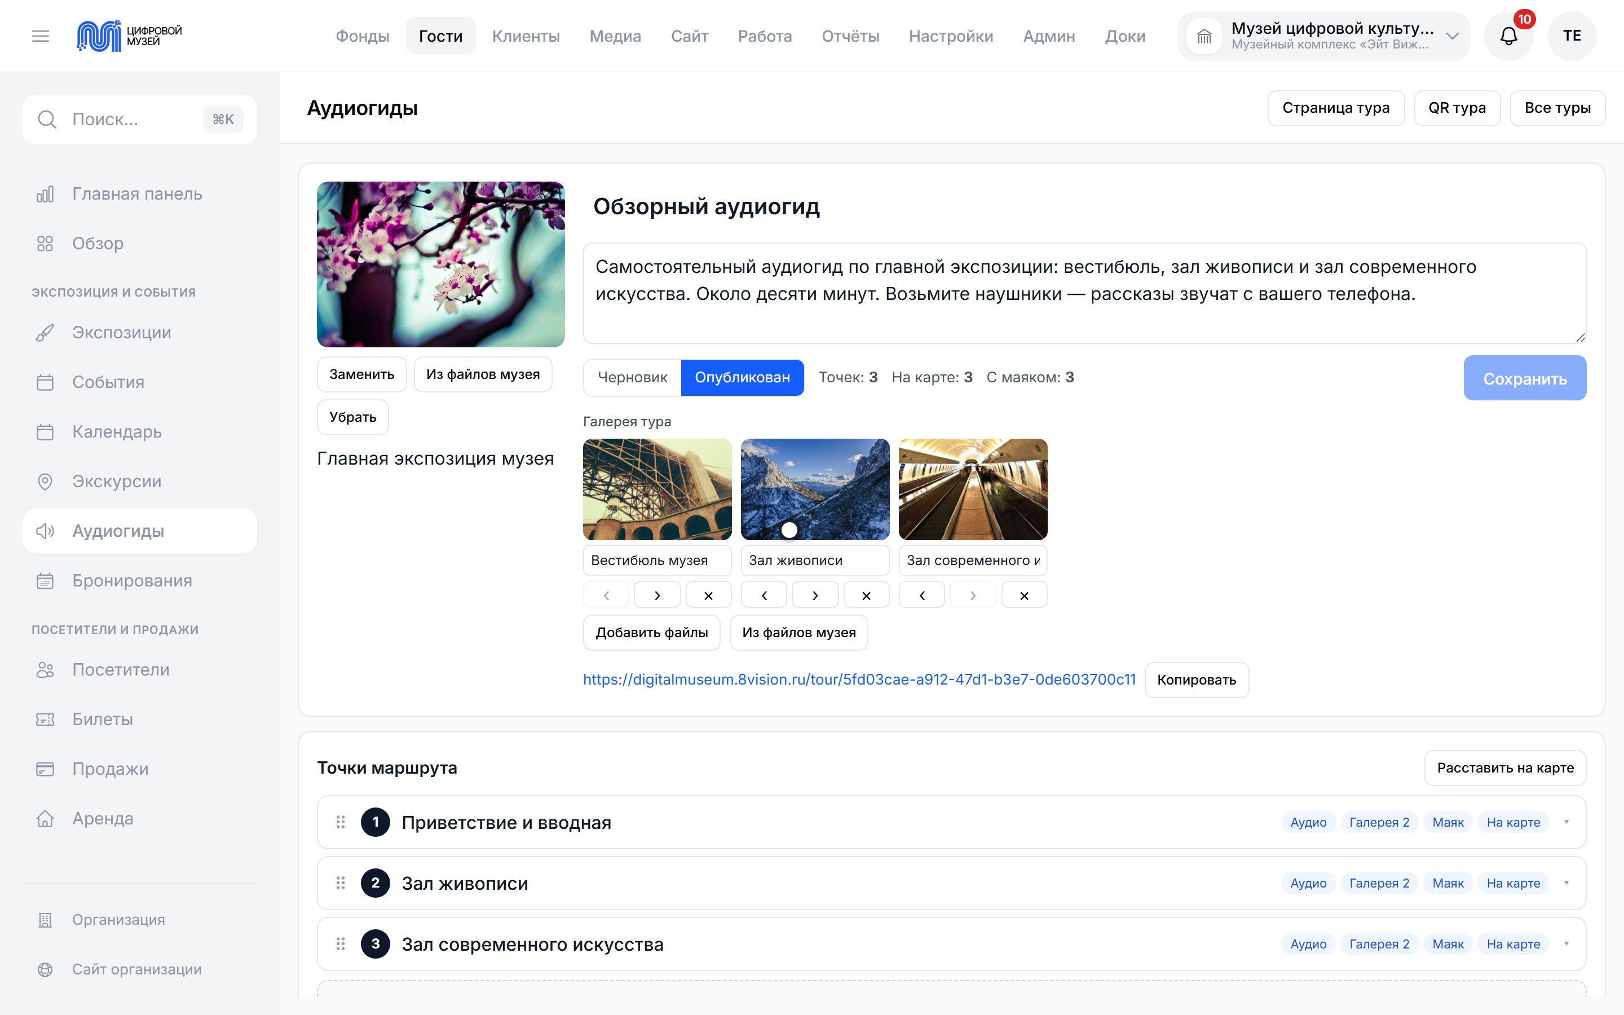
Task: Switch to Клиенты top tab
Action: pyautogui.click(x=526, y=36)
